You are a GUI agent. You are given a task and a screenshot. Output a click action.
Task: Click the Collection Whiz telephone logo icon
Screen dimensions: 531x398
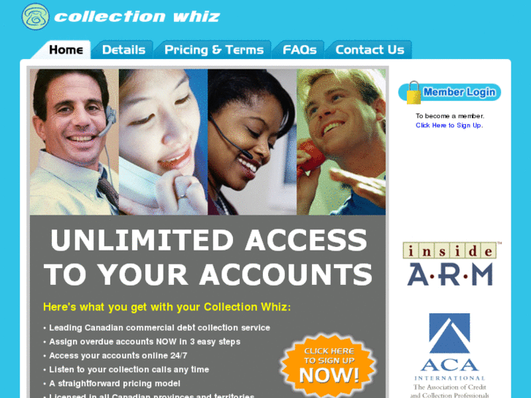35,17
